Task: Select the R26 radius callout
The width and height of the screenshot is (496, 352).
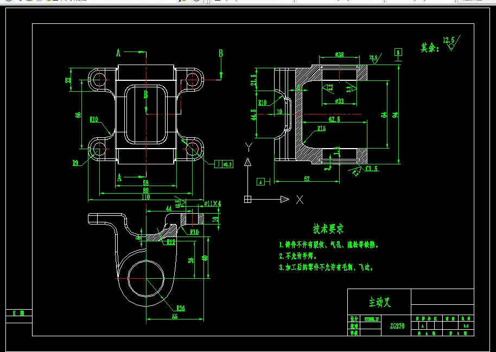Action: (x=181, y=308)
